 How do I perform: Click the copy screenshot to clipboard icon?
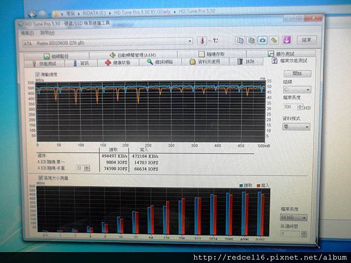(251, 40)
